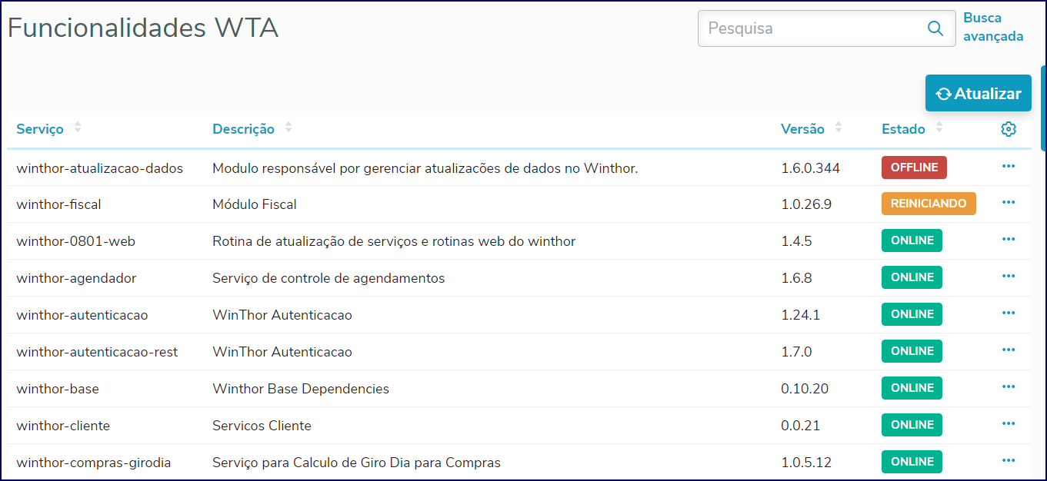Click the OFFLINE status badge
1047x481 pixels.
click(x=914, y=168)
